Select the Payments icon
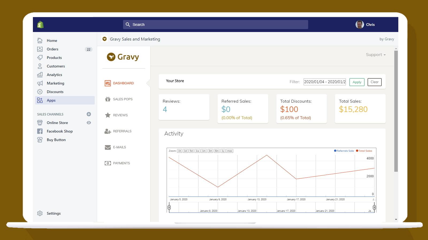This screenshot has height=240, width=428. (x=108, y=163)
